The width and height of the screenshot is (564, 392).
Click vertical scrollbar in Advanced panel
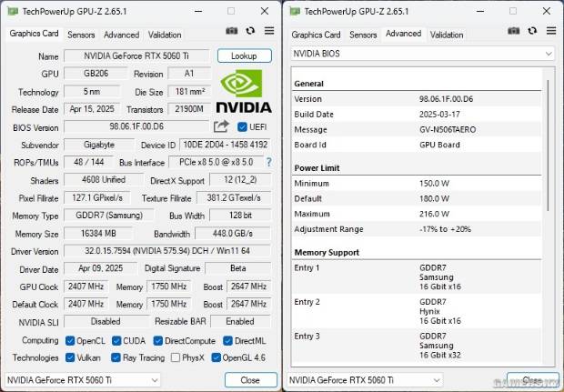click(x=549, y=146)
